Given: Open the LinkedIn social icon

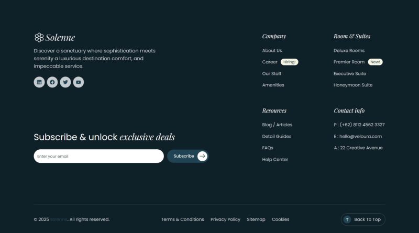Looking at the screenshot, I should (x=39, y=82).
